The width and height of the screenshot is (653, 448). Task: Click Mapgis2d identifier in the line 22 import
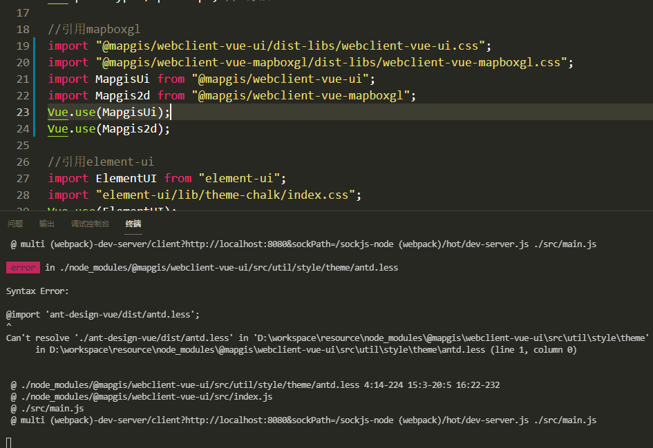(122, 96)
